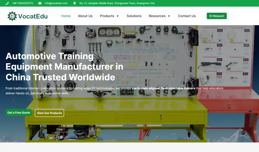Click the VocatEdu brand name text
The height and width of the screenshot is (152, 259).
click(x=33, y=16)
